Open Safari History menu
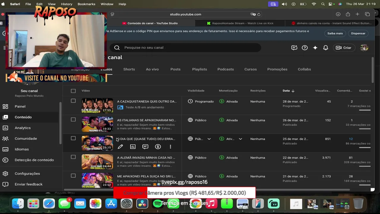 point(66,4)
